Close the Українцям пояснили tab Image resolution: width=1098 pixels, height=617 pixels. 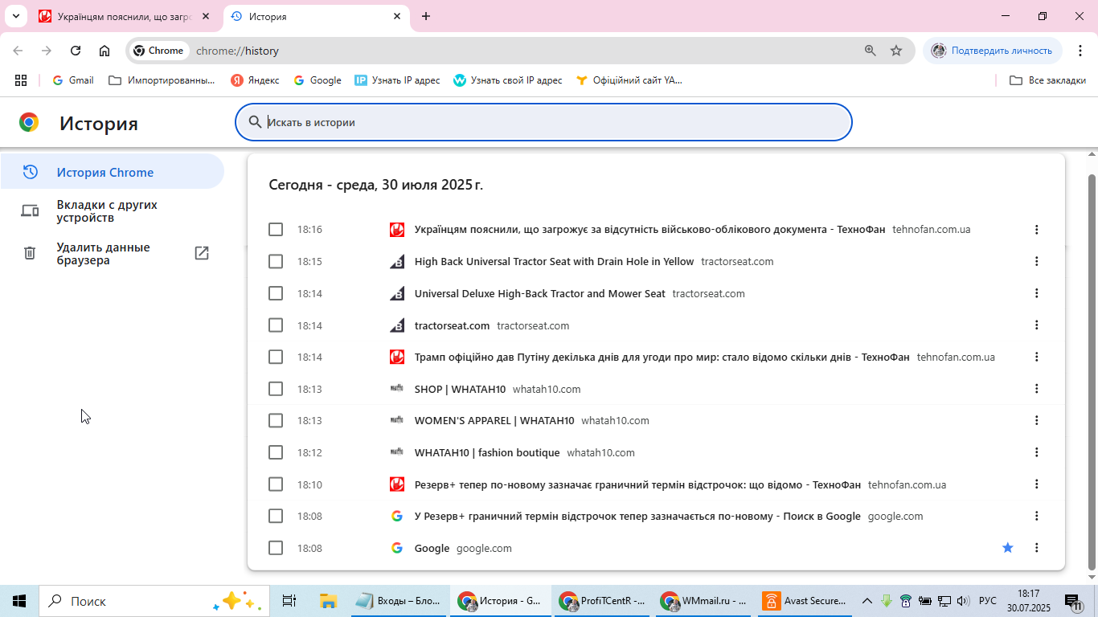pyautogui.click(x=206, y=16)
